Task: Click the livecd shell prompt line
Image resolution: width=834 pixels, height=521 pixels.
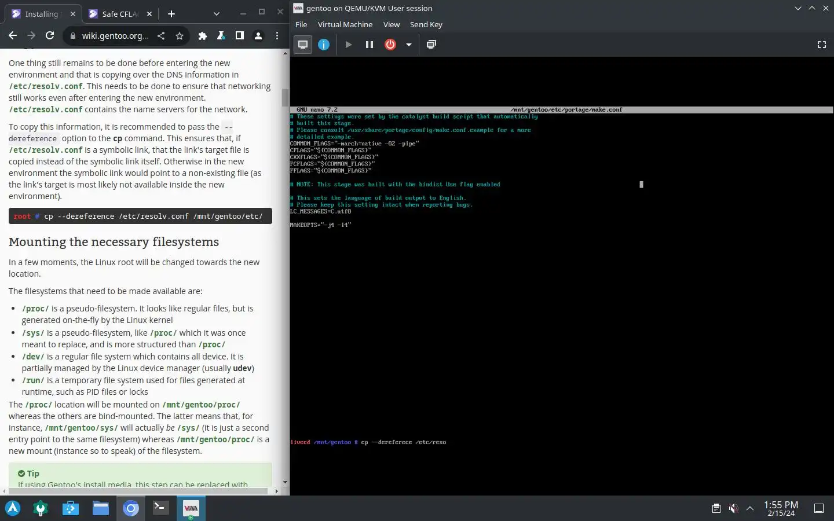Action: pyautogui.click(x=368, y=442)
